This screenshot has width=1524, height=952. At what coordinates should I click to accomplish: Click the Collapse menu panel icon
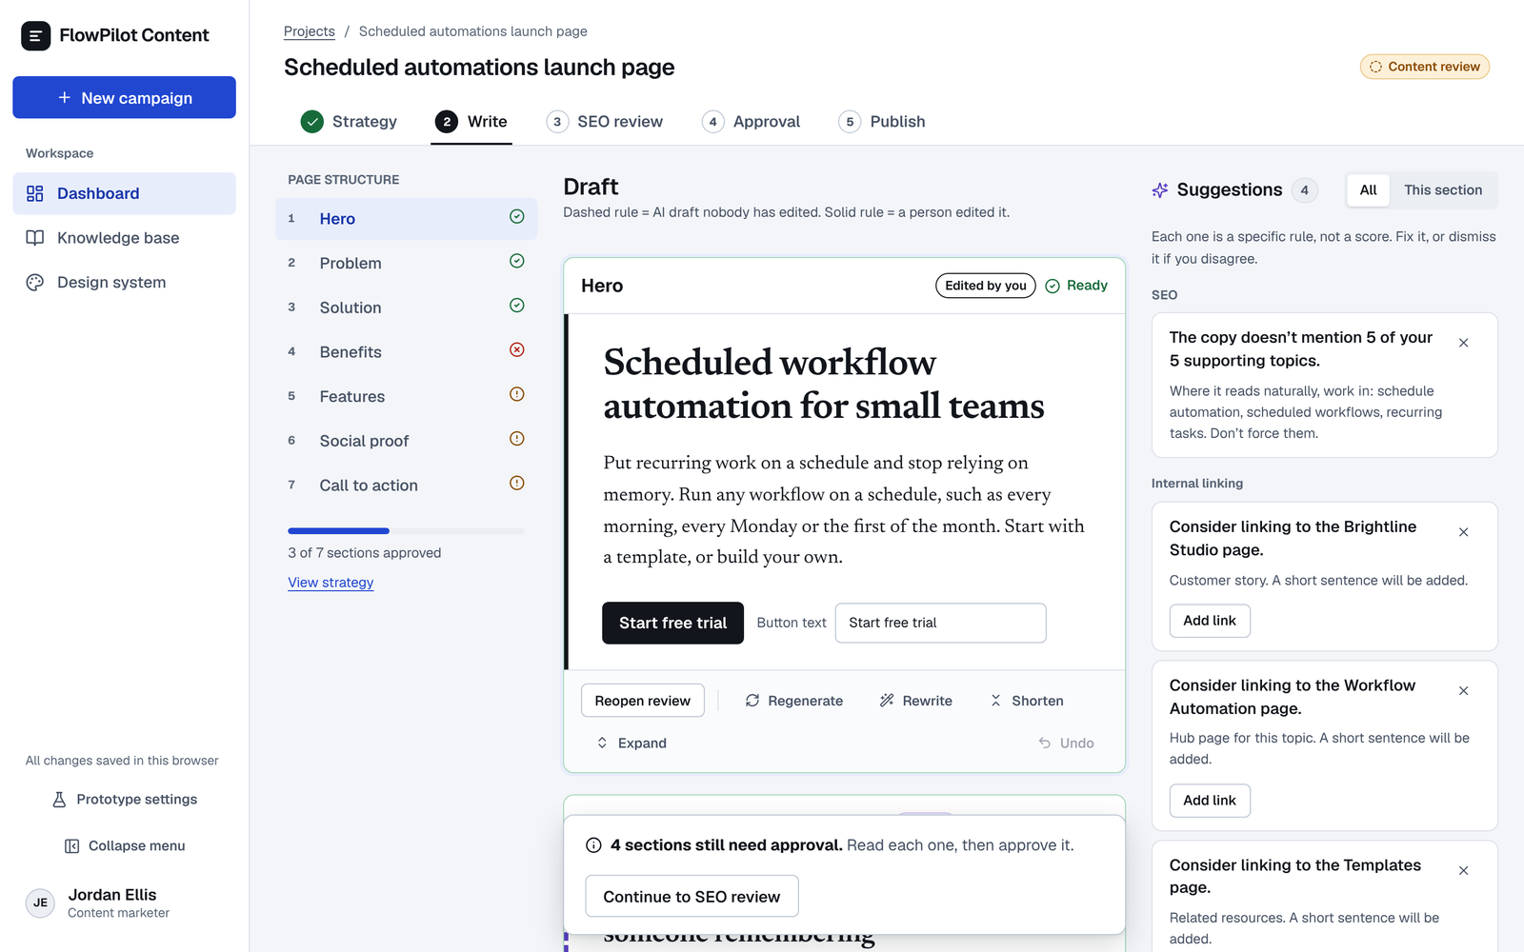pyautogui.click(x=71, y=846)
